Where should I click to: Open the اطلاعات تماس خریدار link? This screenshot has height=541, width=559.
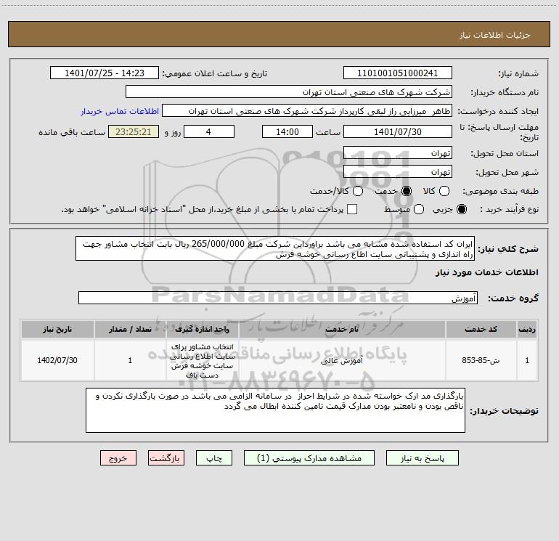[120, 111]
